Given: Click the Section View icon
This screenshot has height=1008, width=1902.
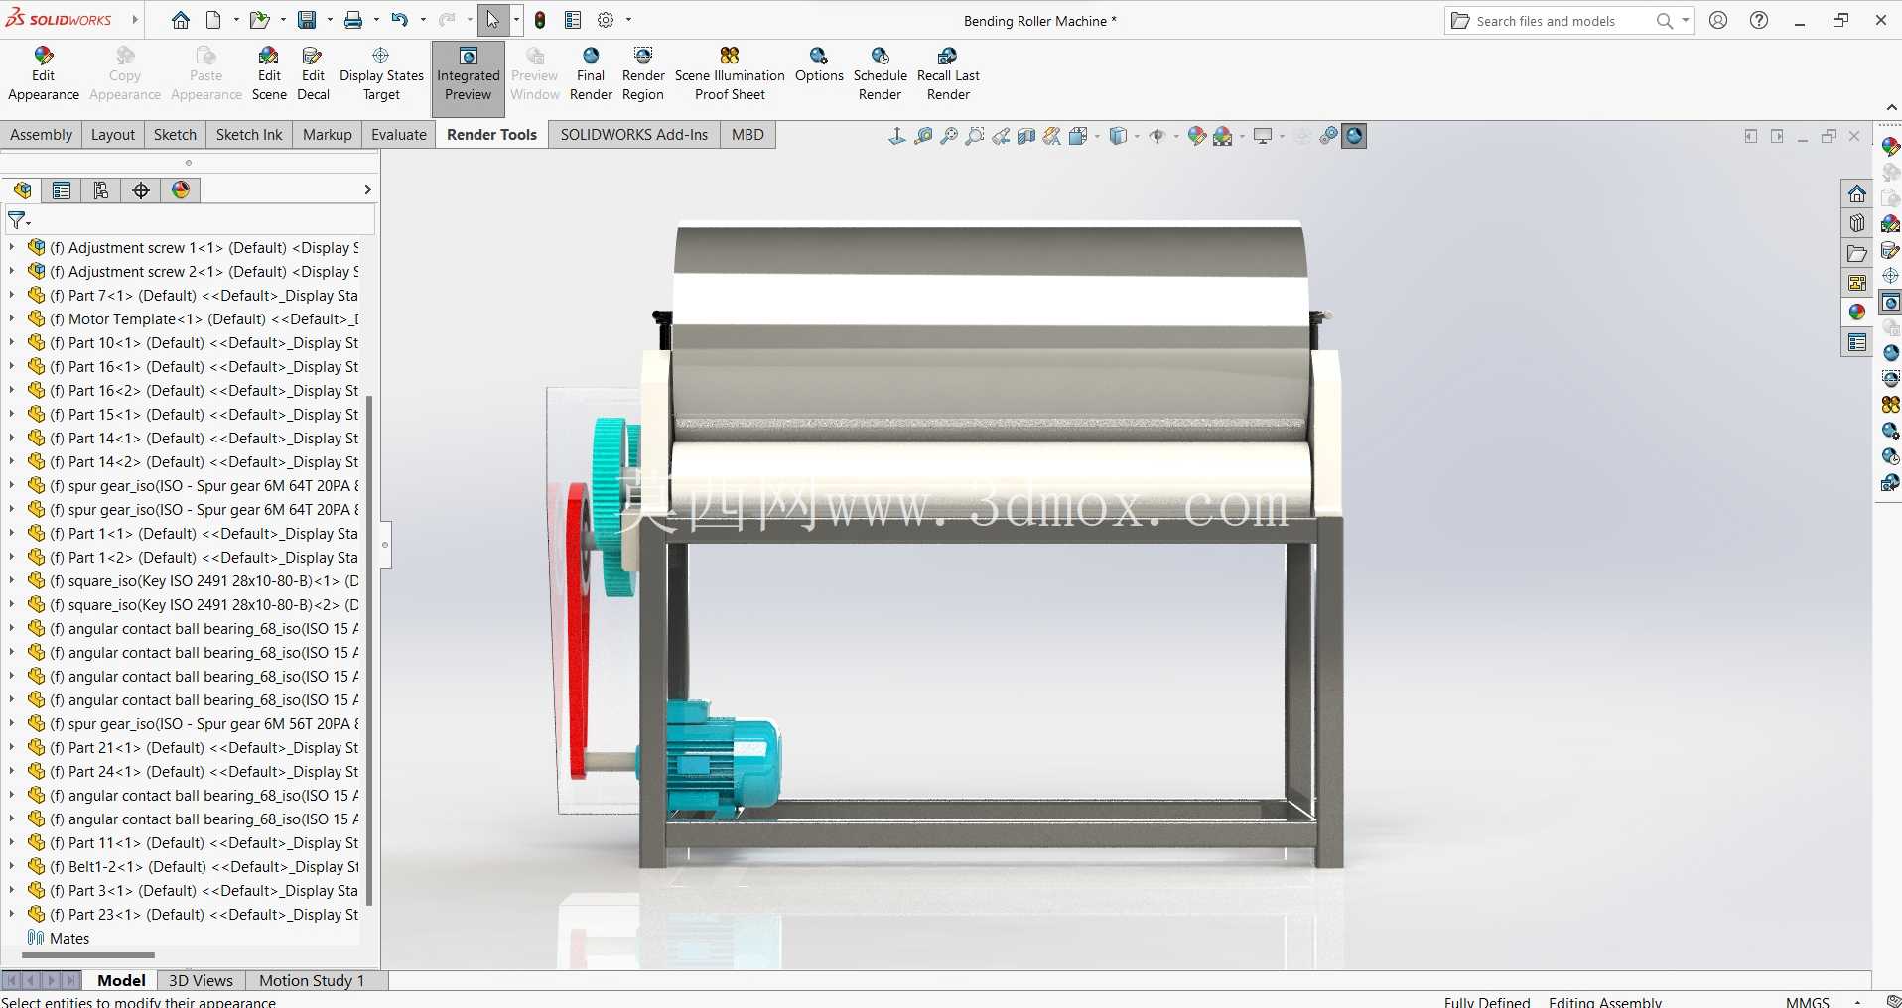Looking at the screenshot, I should coord(1026,136).
